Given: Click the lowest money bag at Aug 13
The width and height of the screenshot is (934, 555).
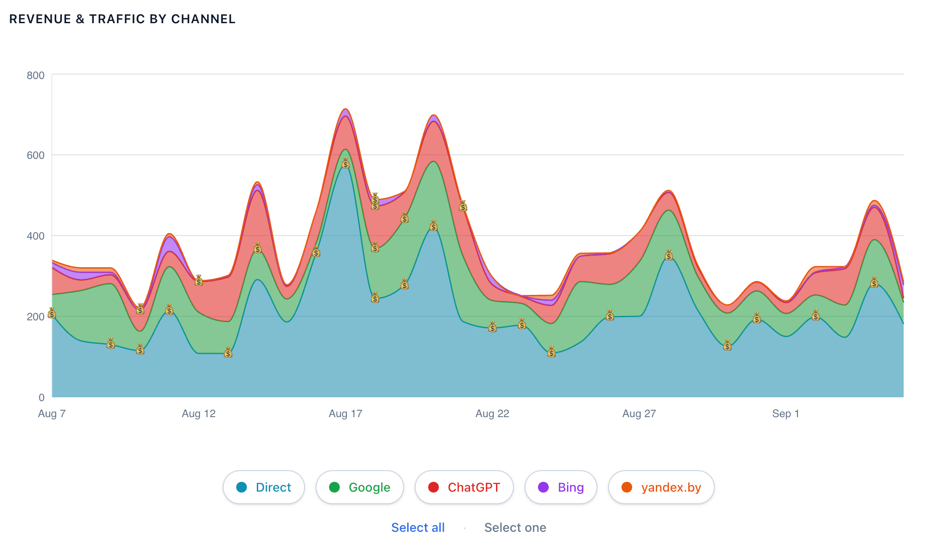Looking at the screenshot, I should tap(228, 352).
